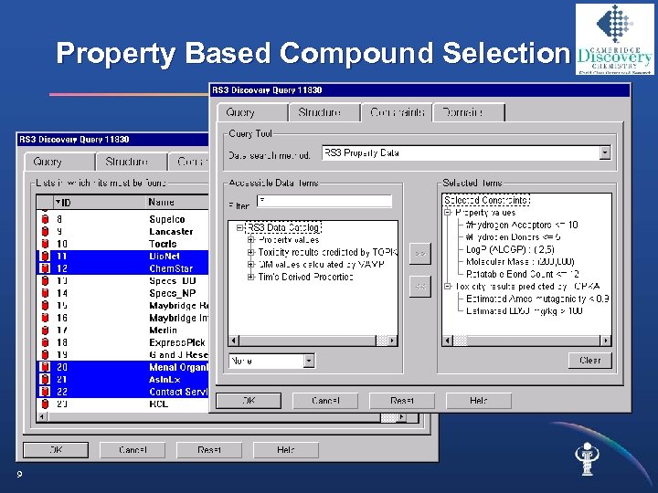Viewport: 658px width, 493px height.
Task: Open the Structure tab in front window
Action: click(x=324, y=112)
